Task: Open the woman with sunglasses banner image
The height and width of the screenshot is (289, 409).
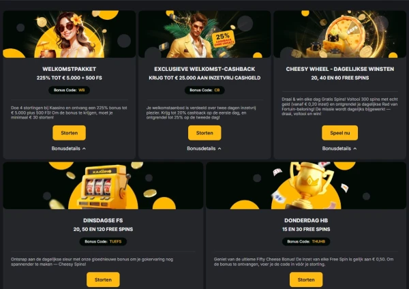Action: pyautogui.click(x=69, y=34)
